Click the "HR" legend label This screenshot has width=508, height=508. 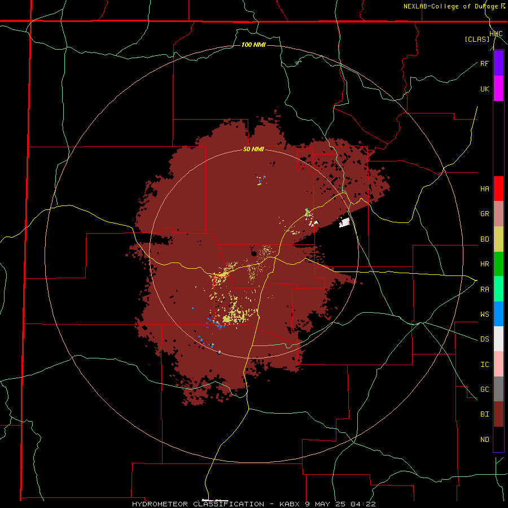pyautogui.click(x=484, y=264)
